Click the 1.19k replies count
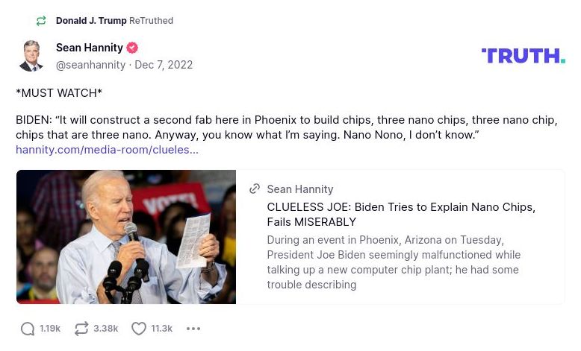 click(x=50, y=329)
